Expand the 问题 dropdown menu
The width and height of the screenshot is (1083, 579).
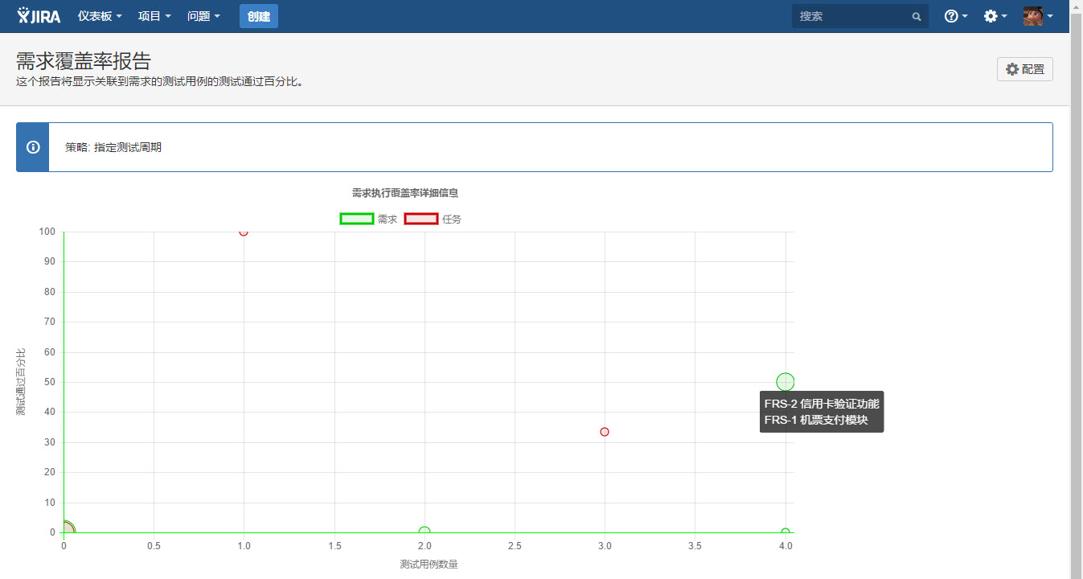coord(203,16)
